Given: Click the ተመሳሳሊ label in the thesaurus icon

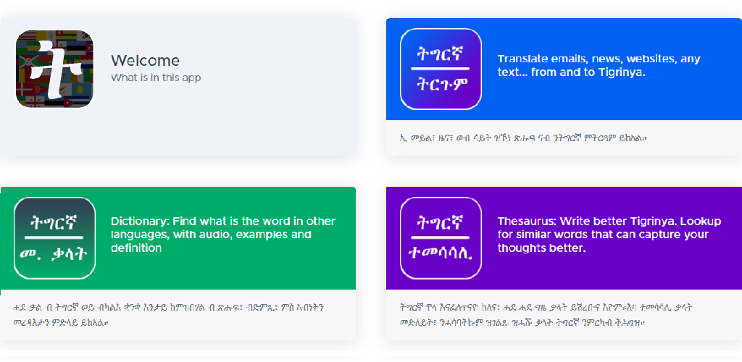Looking at the screenshot, I should [440, 254].
